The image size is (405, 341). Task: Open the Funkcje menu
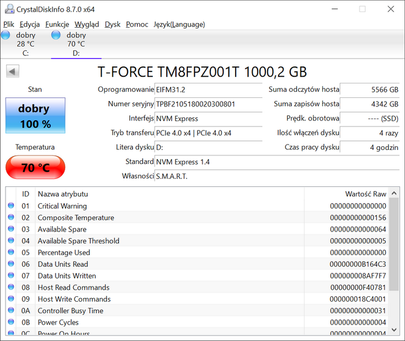click(x=57, y=24)
